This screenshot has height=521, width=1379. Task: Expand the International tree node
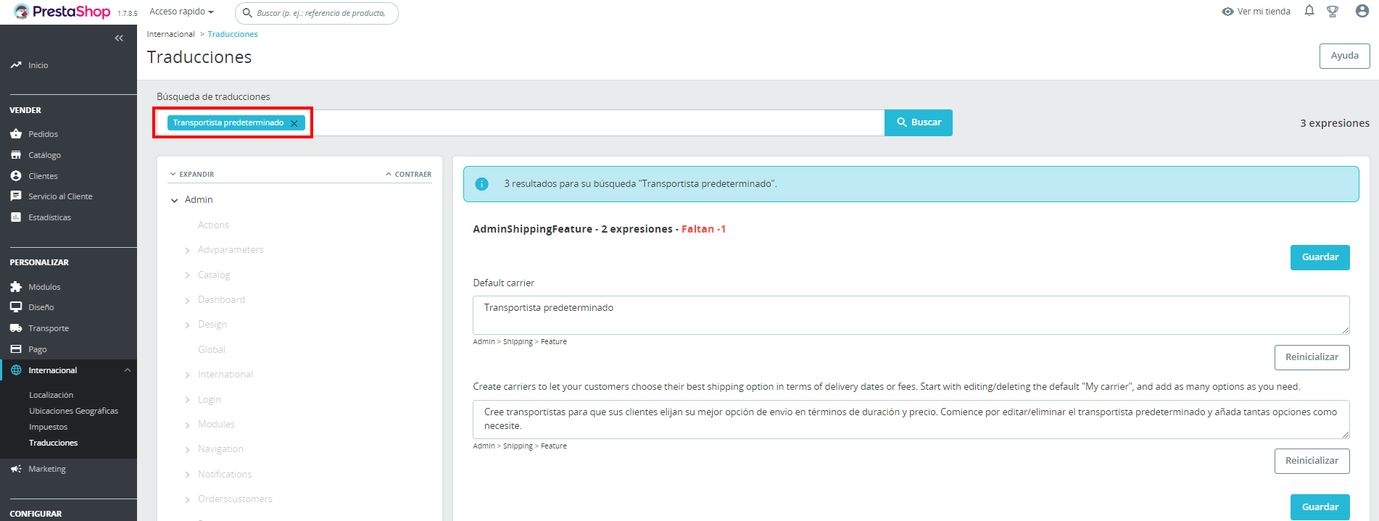[x=188, y=375]
